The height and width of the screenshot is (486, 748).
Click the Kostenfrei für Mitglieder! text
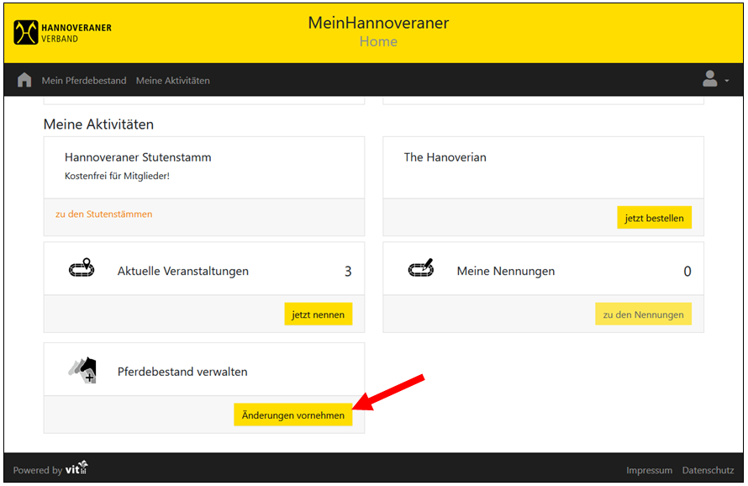[x=118, y=177]
